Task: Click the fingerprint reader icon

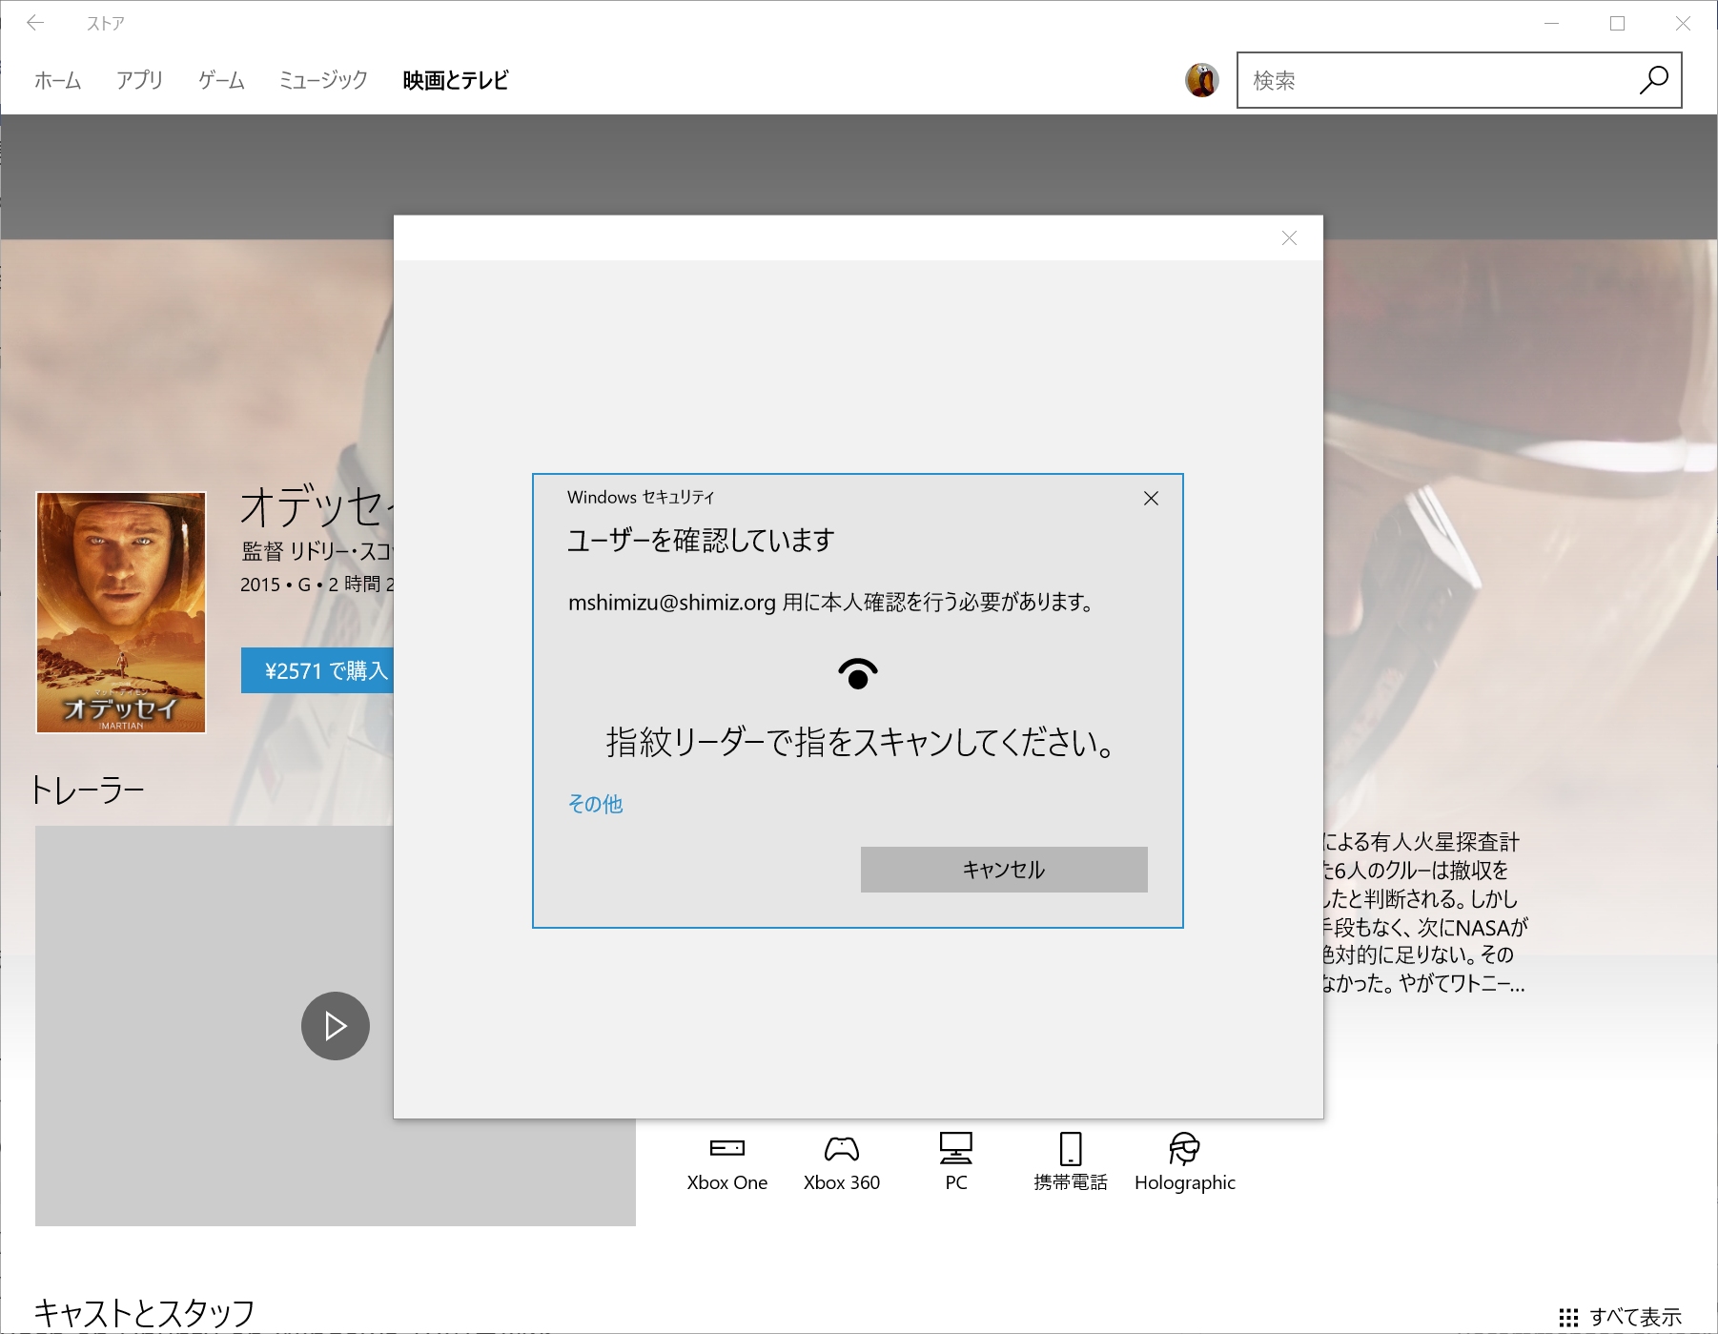Action: coord(856,672)
